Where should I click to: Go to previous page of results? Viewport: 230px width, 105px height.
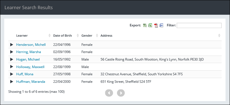[109, 93]
